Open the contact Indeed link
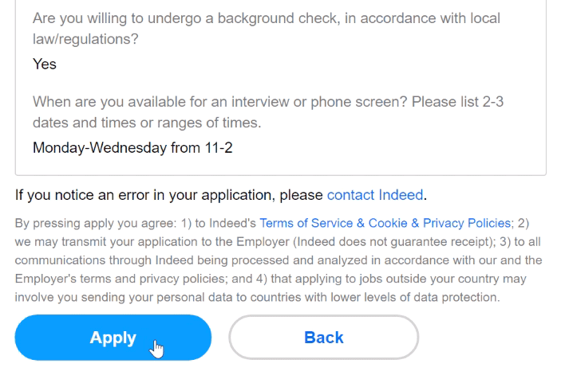Screen dimensions: 561x375 (x=375, y=194)
